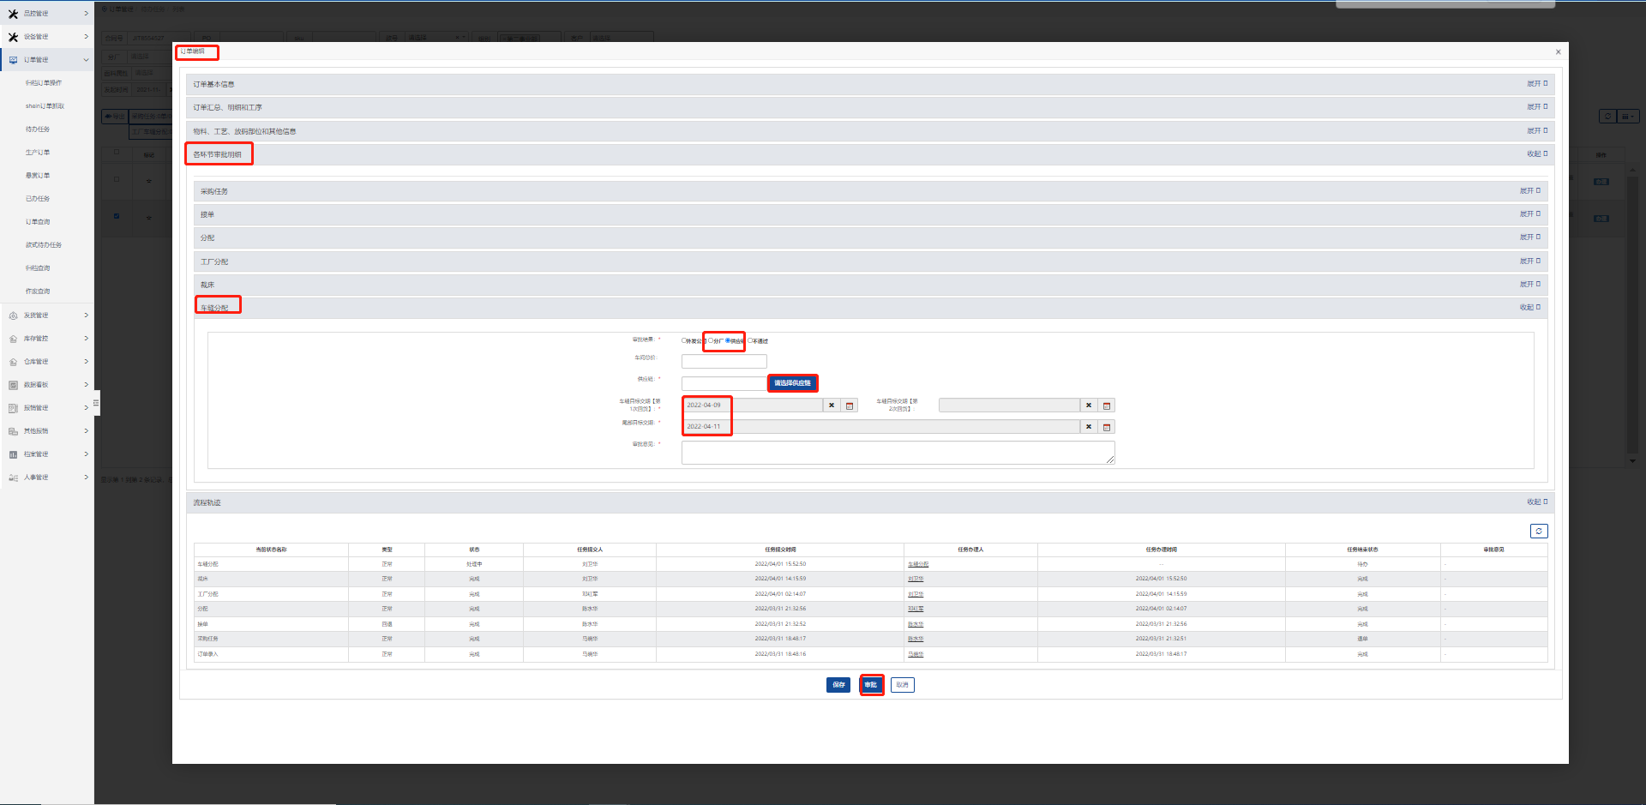Refresh the 流程轨迹 process history table
This screenshot has height=805, width=1646.
click(1539, 532)
